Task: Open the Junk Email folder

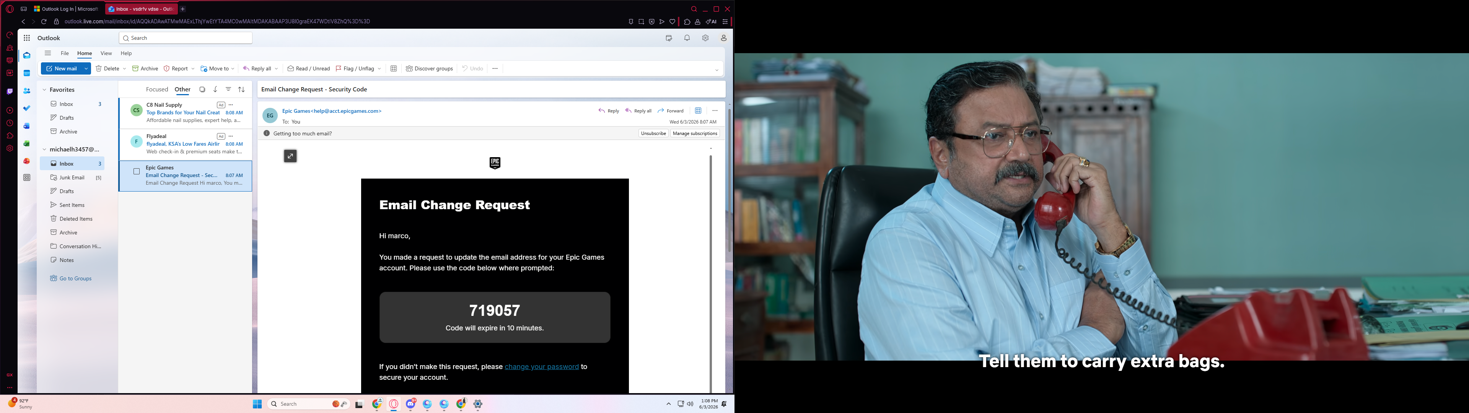Action: point(72,177)
